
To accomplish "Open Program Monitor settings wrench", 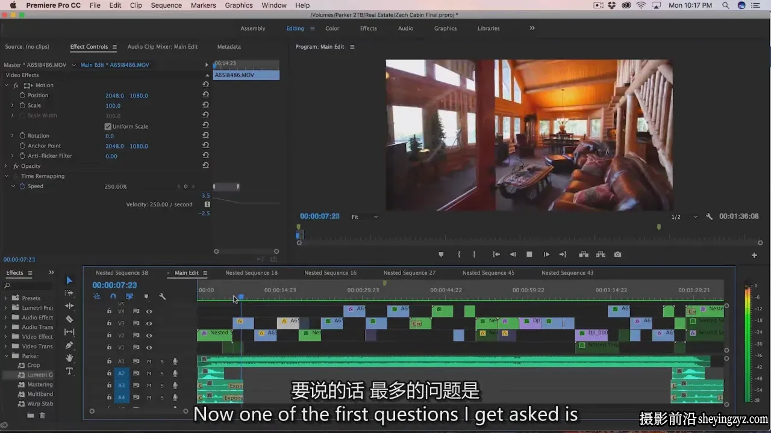I will click(709, 216).
